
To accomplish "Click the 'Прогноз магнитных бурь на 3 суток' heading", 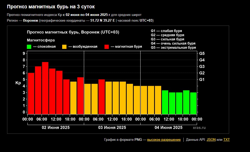I will point(51,7).
